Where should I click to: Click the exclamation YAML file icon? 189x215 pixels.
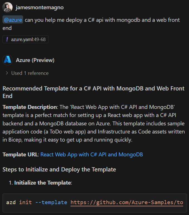click(x=7, y=39)
